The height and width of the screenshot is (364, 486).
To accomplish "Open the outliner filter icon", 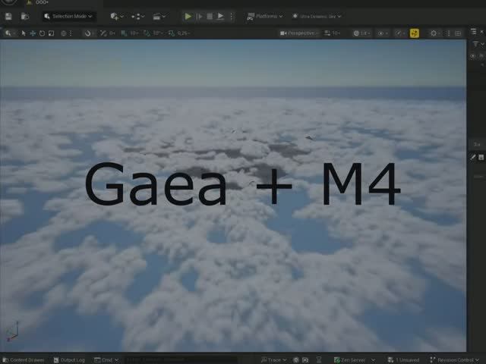I will coord(478,44).
